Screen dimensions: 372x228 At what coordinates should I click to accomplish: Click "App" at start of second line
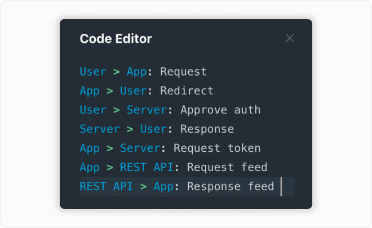click(90, 91)
